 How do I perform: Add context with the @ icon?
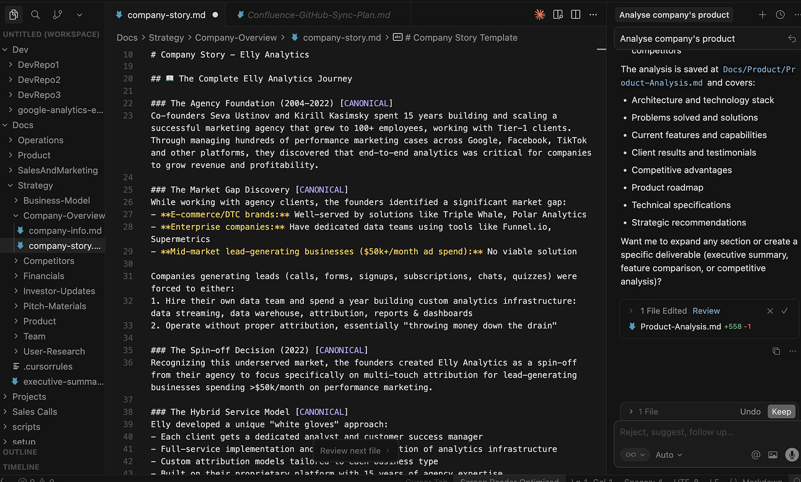[756, 454]
